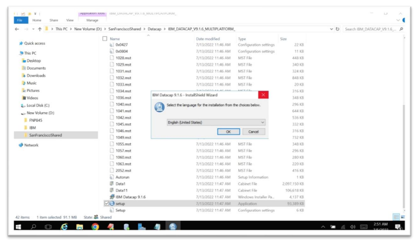Viewport: 415px width, 243px height.
Task: Open the English (United States) language dropdown
Action: tap(216, 122)
